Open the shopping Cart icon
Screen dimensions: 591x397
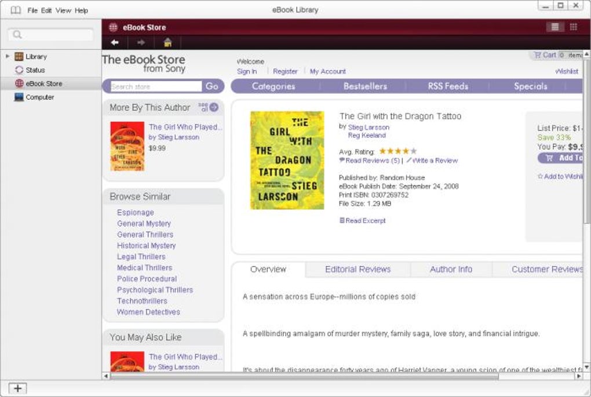pos(538,55)
